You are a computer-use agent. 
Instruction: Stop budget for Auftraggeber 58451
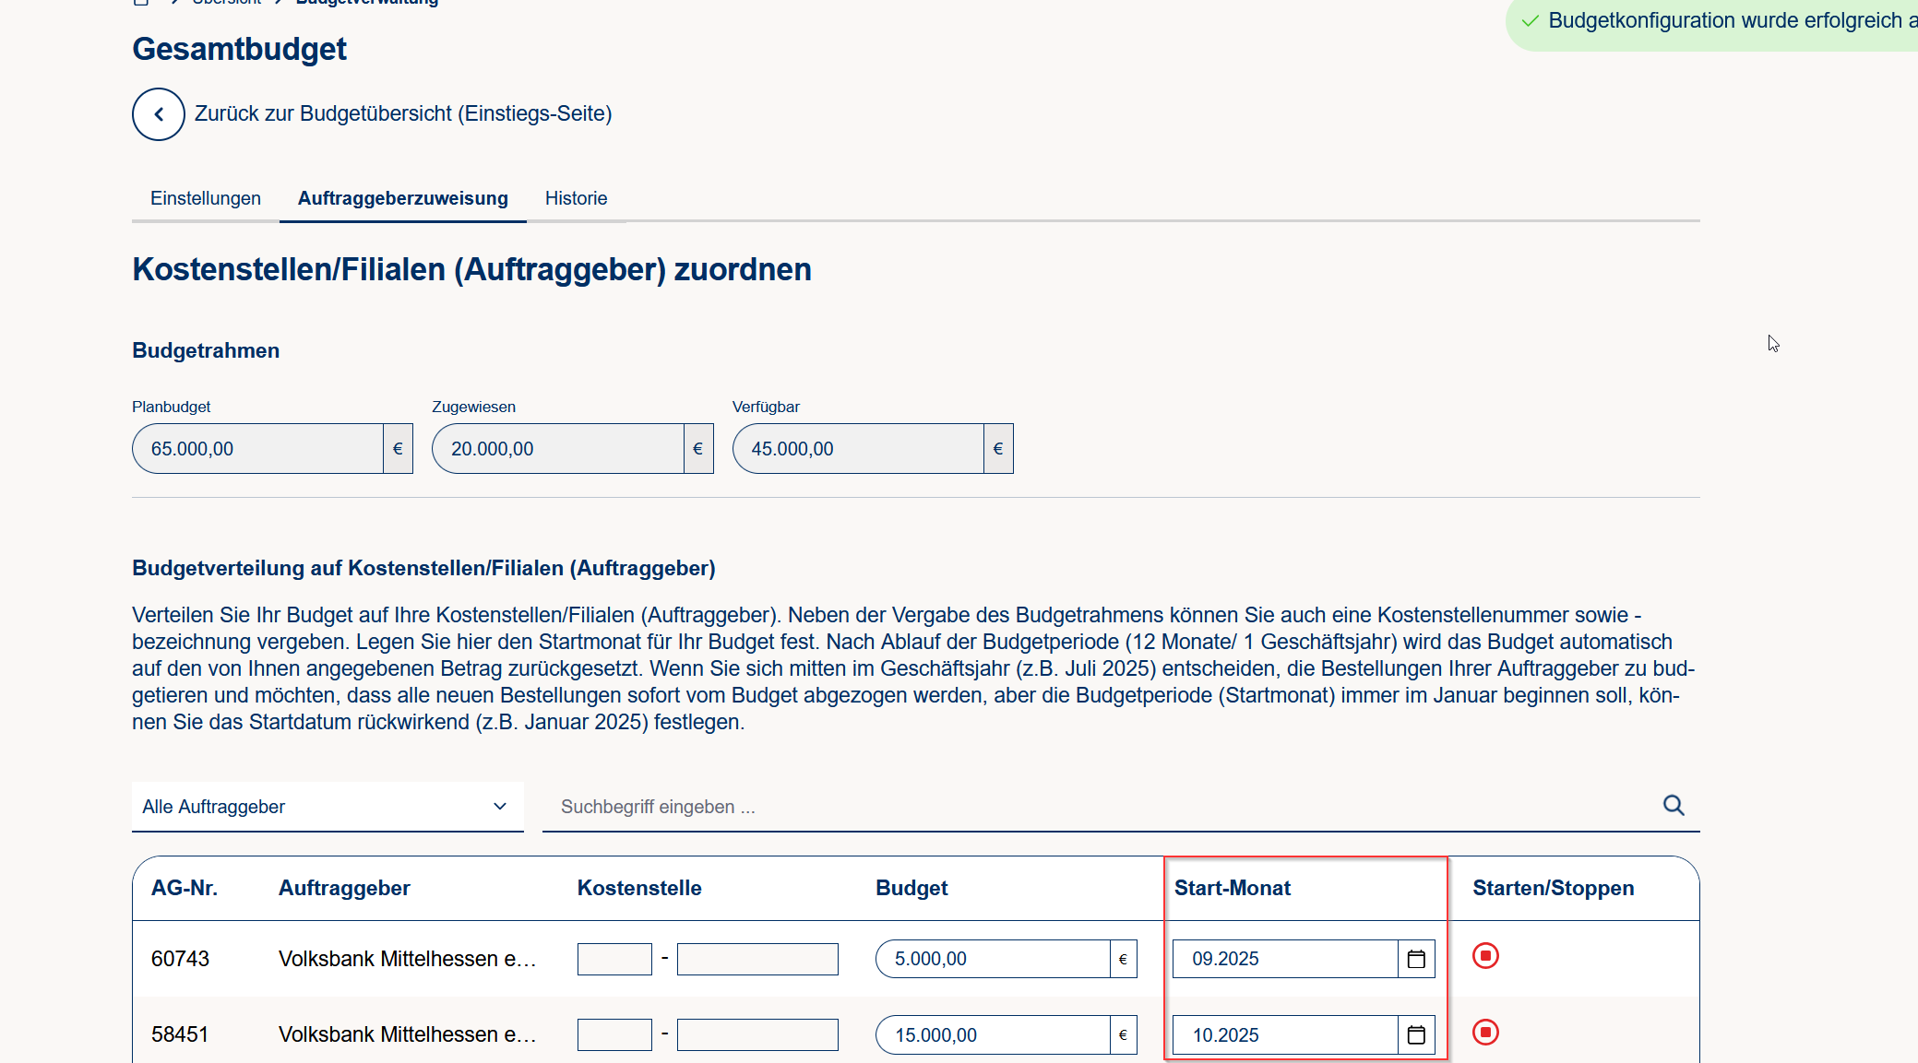coord(1485,1032)
